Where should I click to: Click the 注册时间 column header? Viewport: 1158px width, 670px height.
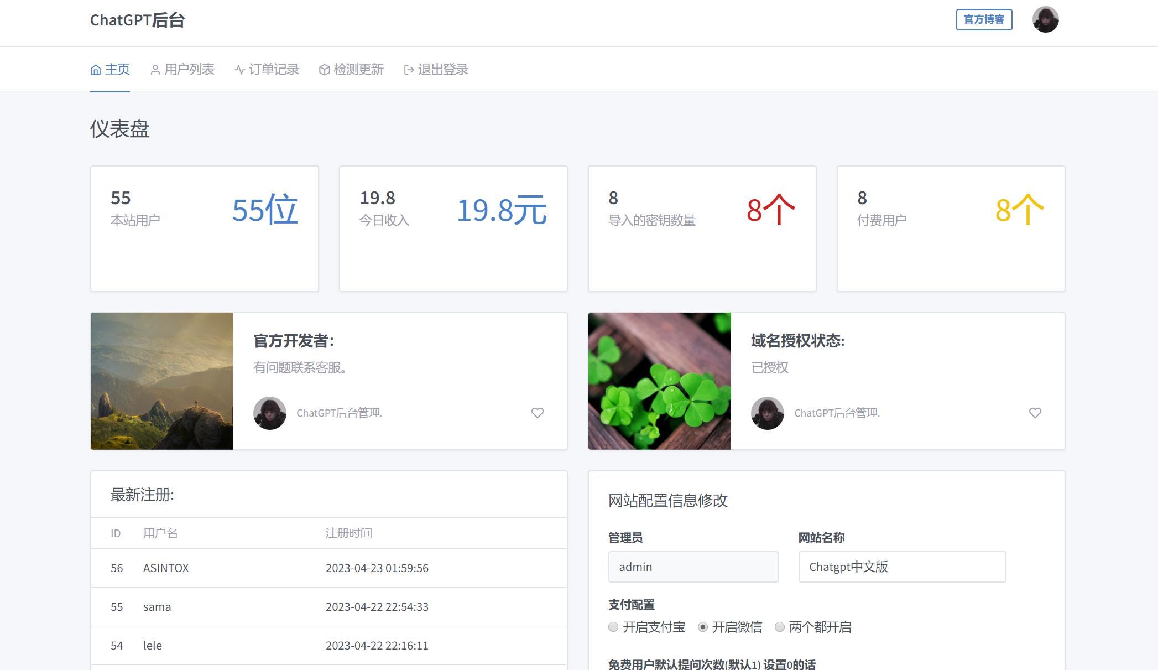348,533
